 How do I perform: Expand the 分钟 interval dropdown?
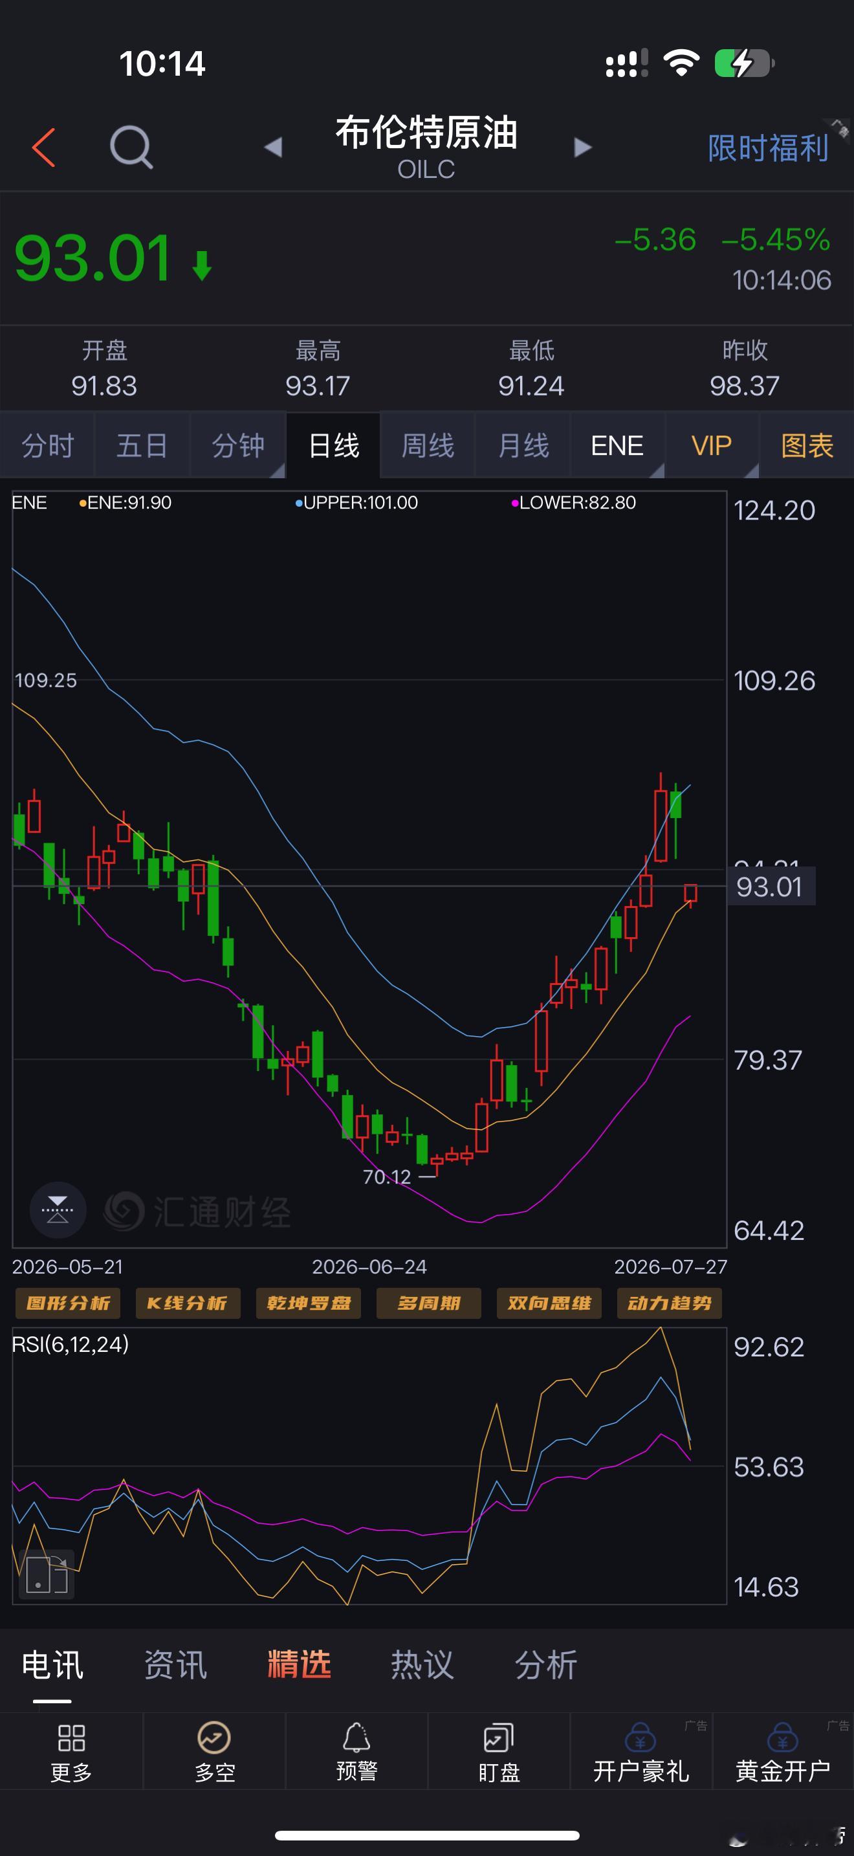(238, 445)
